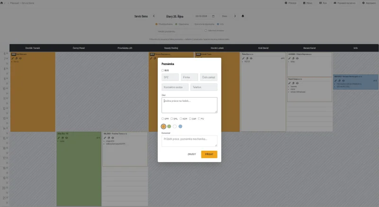Toggle eye icon on the green Černý Pavel card
The image size is (379, 207).
[66, 138]
